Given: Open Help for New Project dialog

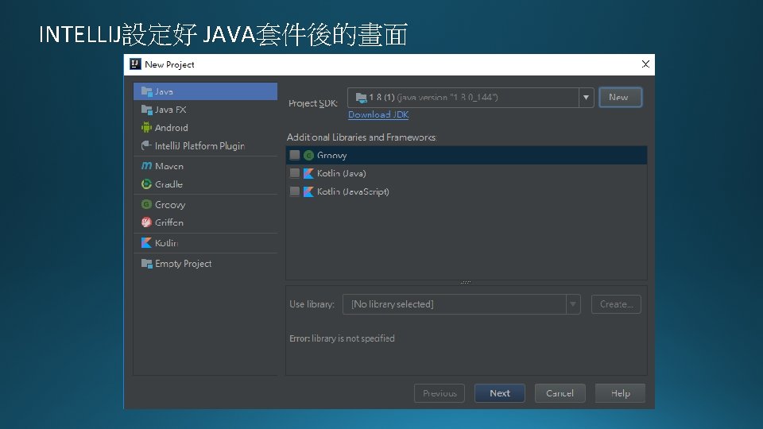Looking at the screenshot, I should [621, 393].
